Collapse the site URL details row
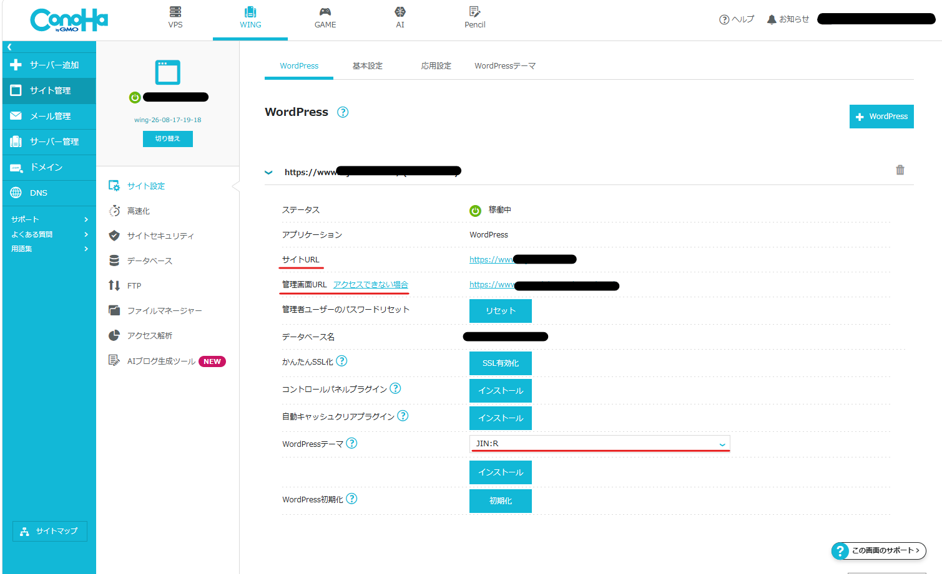The image size is (942, 574). 268,173
